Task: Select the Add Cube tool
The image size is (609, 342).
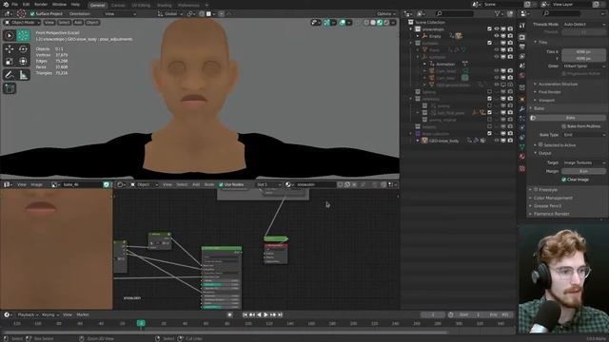Action: pyautogui.click(x=10, y=88)
